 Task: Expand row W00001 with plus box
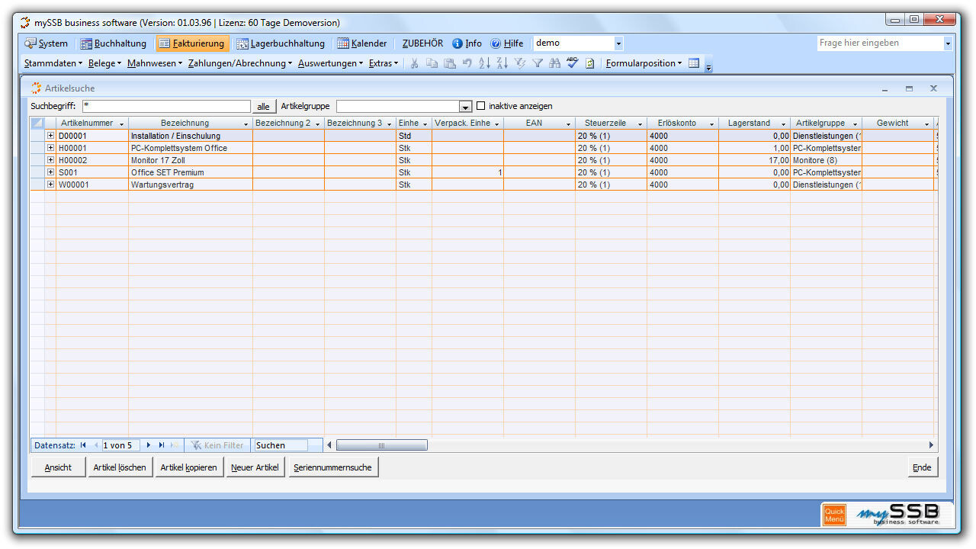51,185
